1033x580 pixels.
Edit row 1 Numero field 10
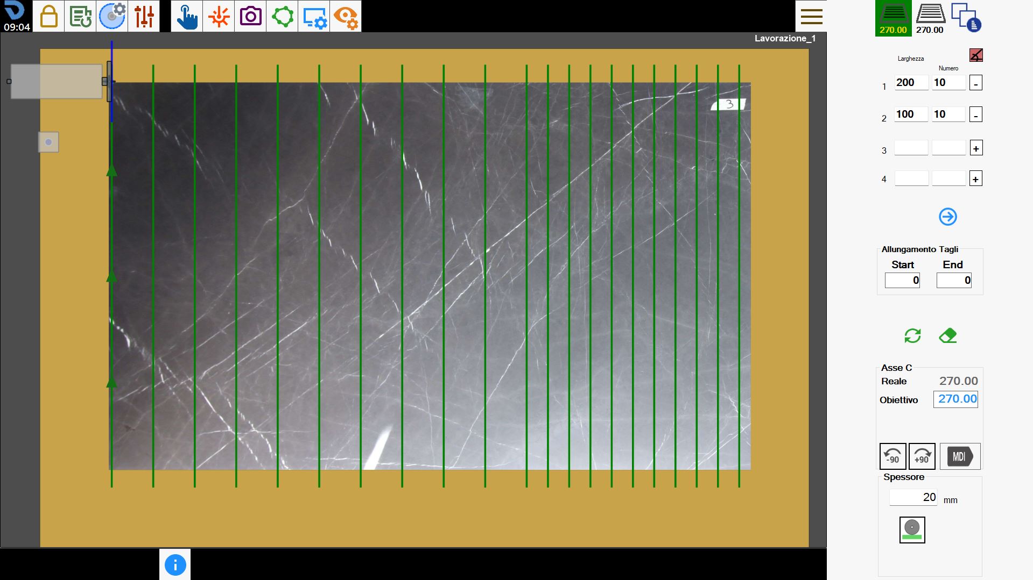(x=948, y=82)
